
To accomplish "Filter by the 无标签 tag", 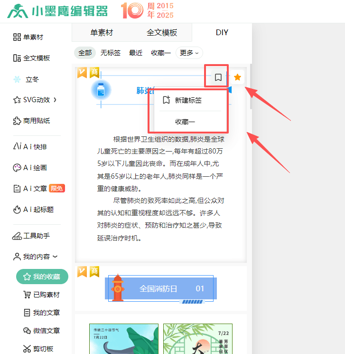I will tap(110, 53).
